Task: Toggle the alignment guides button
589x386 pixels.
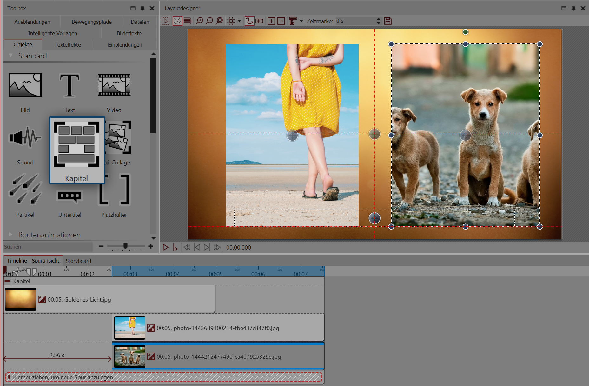Action: (177, 21)
